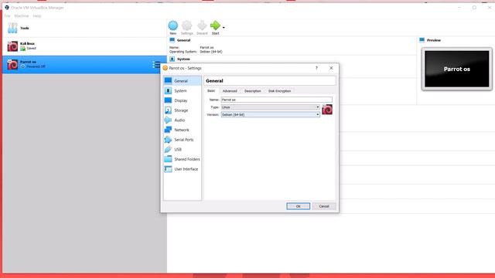Select the Tools entry icon
Image resolution: width=495 pixels, height=278 pixels.
point(12,28)
